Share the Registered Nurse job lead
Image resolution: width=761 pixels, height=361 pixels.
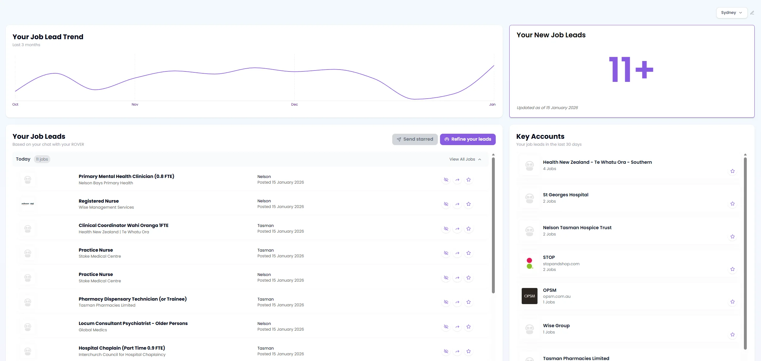[x=457, y=204]
